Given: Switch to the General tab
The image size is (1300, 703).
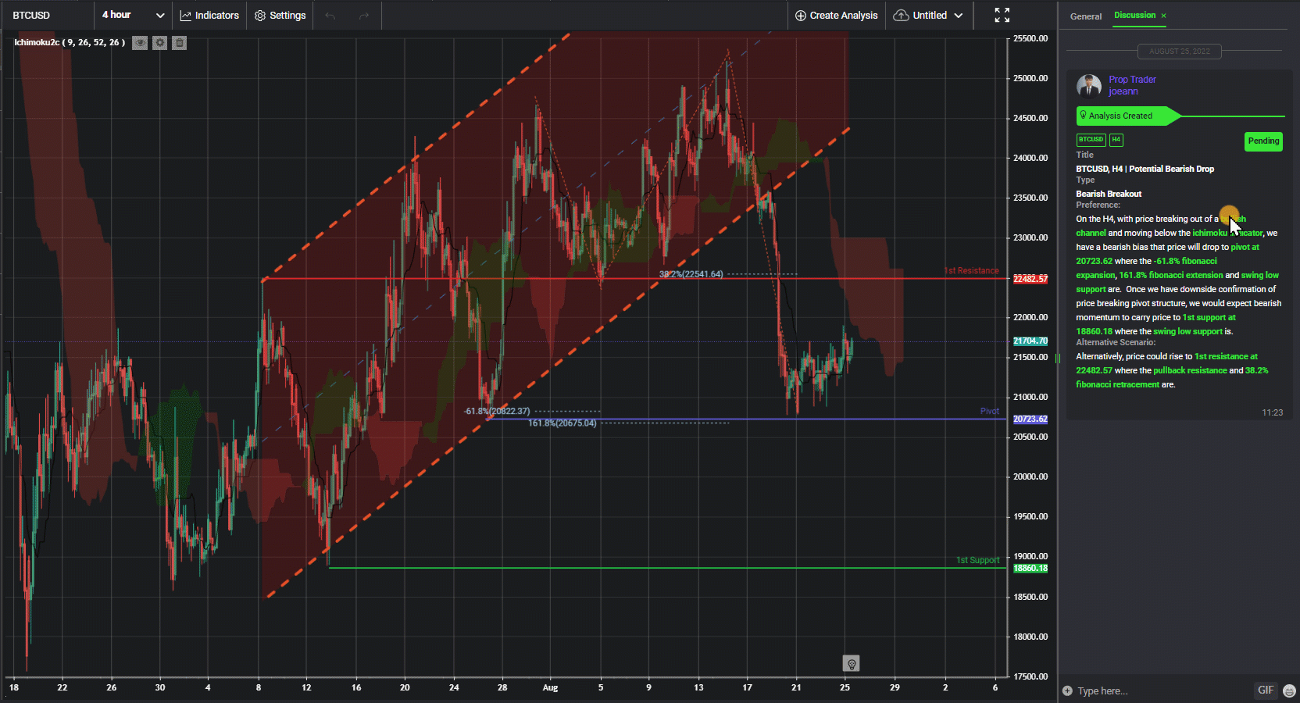Looking at the screenshot, I should point(1086,16).
